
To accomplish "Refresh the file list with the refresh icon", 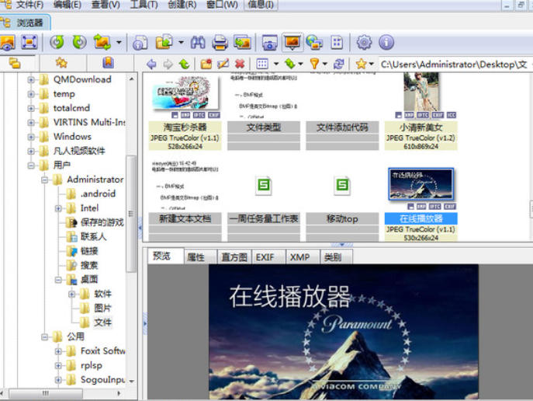I will pyautogui.click(x=339, y=64).
